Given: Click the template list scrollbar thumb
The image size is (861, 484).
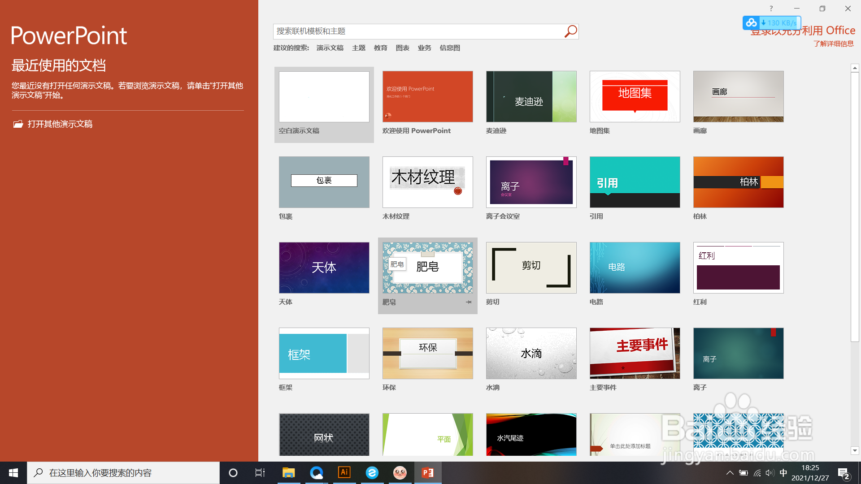Looking at the screenshot, I should (x=855, y=207).
